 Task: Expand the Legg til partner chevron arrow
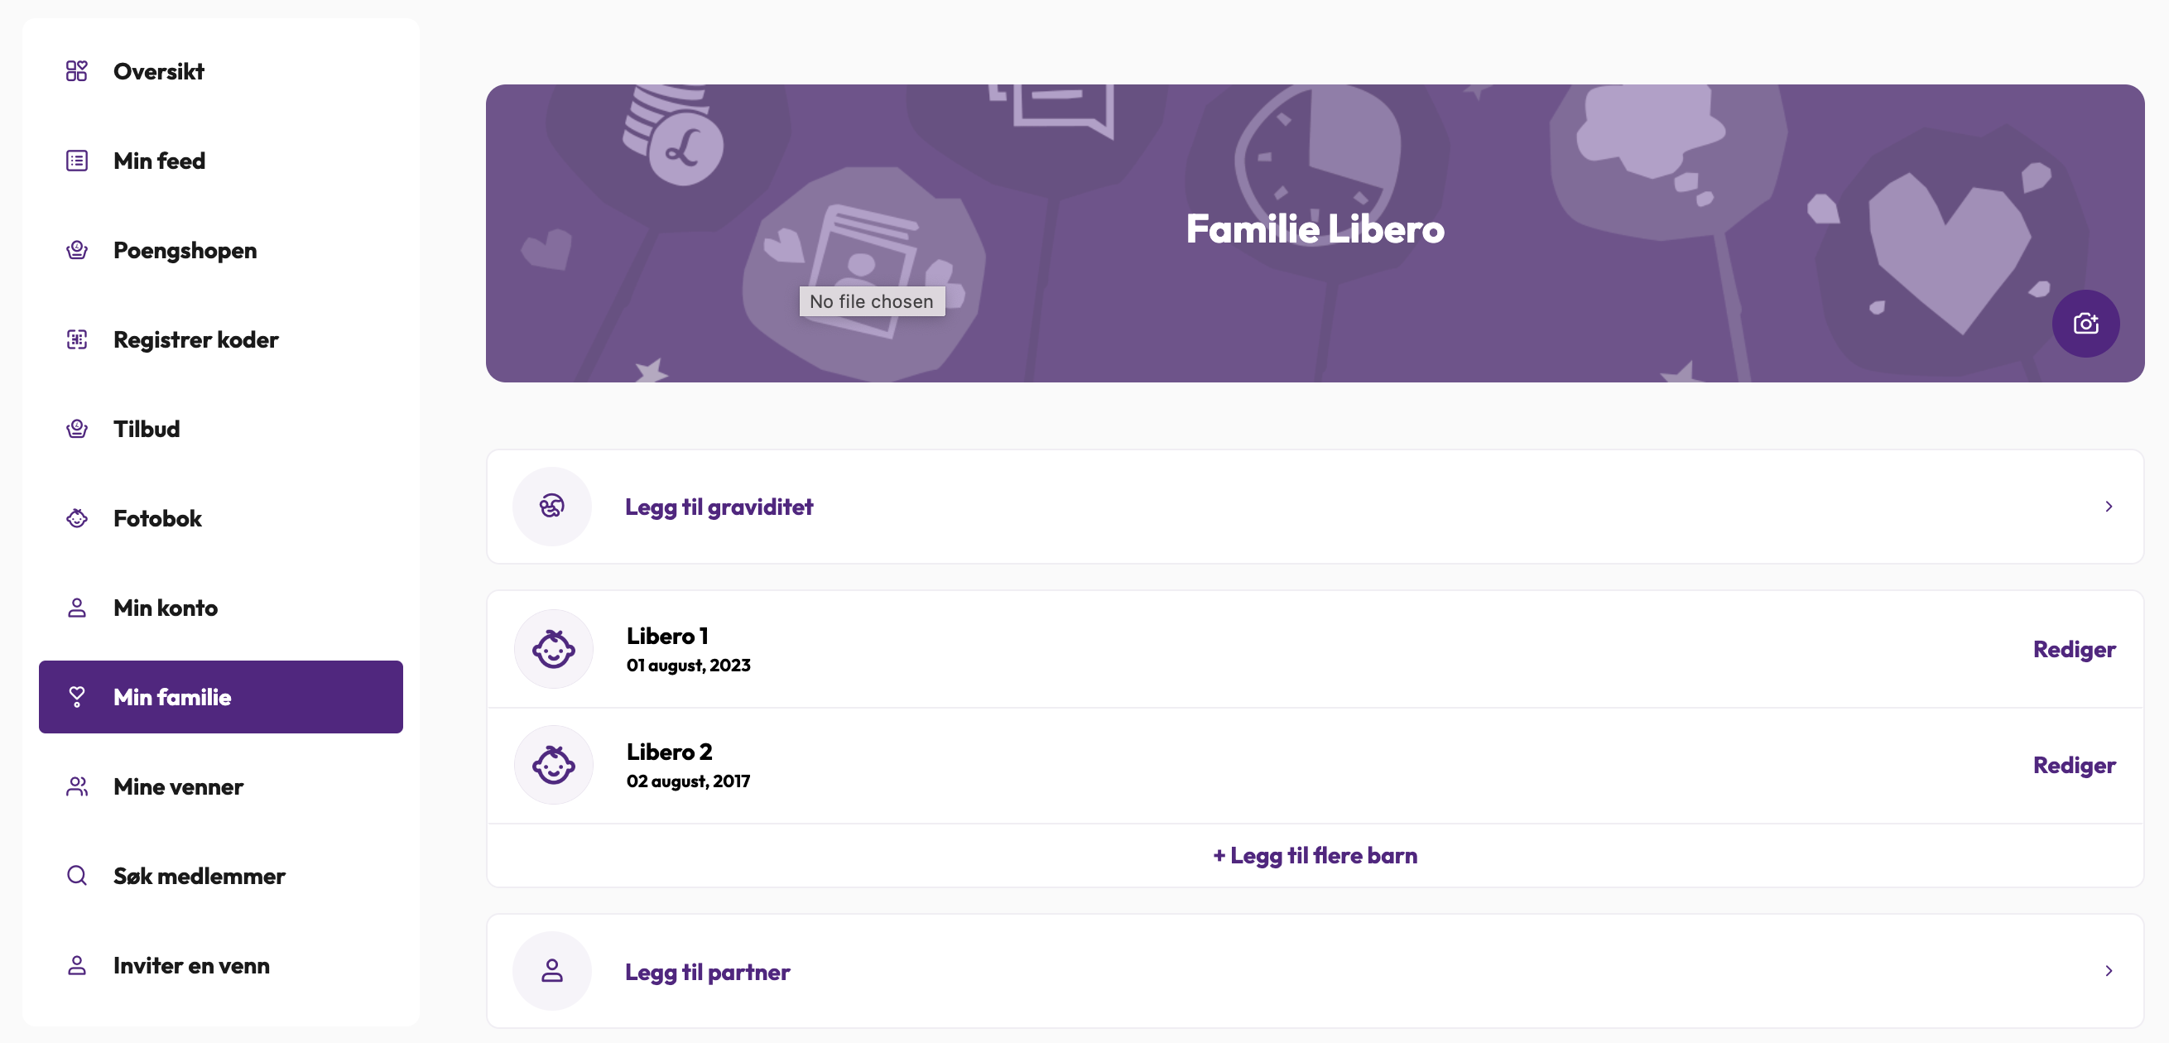click(2109, 971)
